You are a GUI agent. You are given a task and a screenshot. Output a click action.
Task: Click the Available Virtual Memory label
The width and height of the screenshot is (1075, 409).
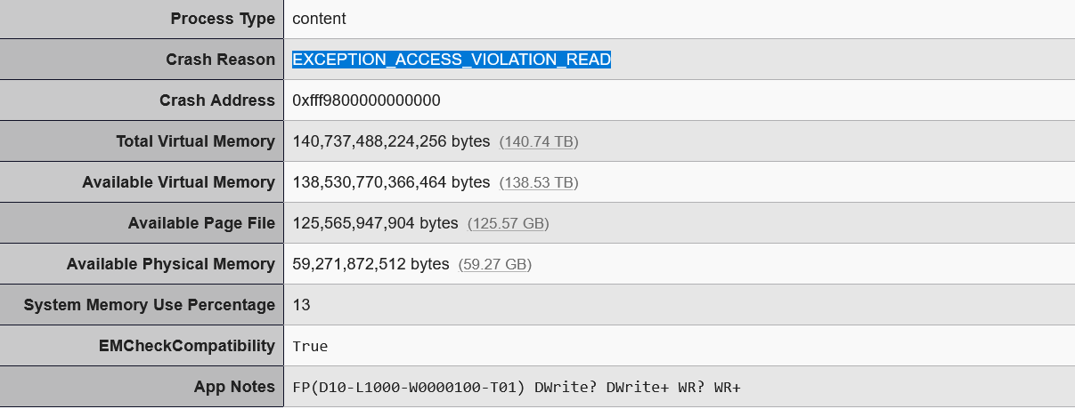point(179,182)
